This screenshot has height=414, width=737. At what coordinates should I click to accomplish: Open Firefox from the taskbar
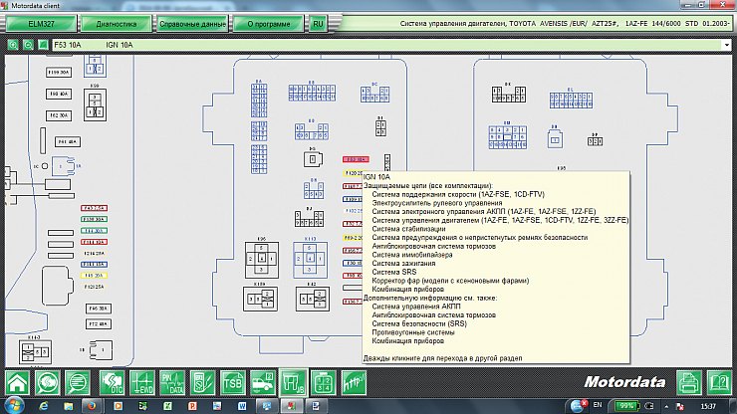click(92, 406)
